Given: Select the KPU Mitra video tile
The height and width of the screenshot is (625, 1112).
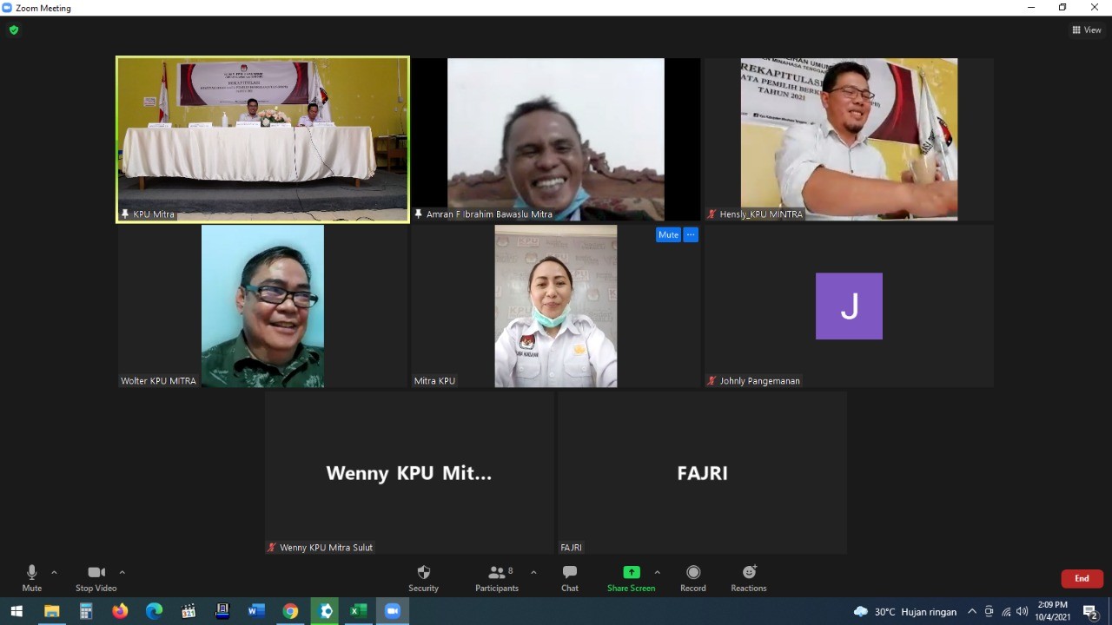Looking at the screenshot, I should (x=262, y=139).
